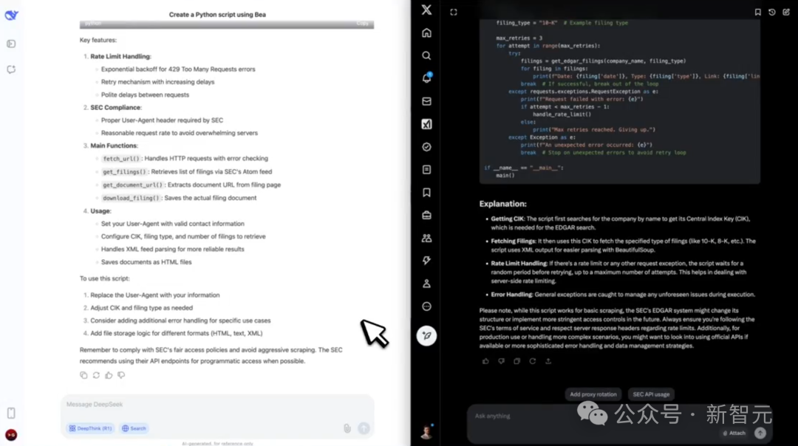The width and height of the screenshot is (798, 446).
Task: Toggle DeepSeek web Search
Action: click(134, 428)
